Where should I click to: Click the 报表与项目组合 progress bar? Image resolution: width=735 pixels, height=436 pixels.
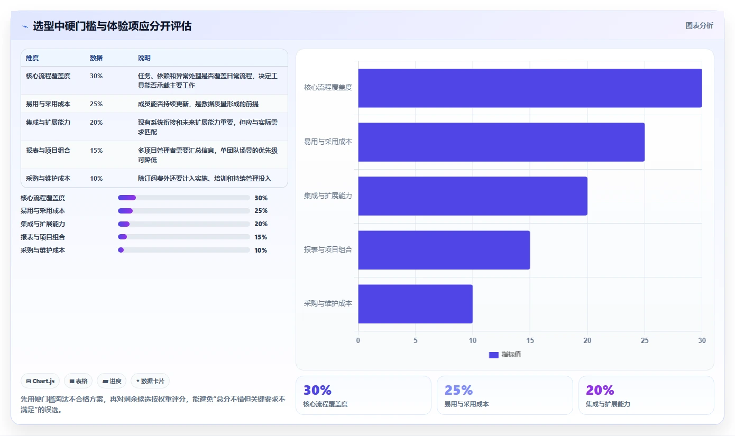tap(184, 237)
